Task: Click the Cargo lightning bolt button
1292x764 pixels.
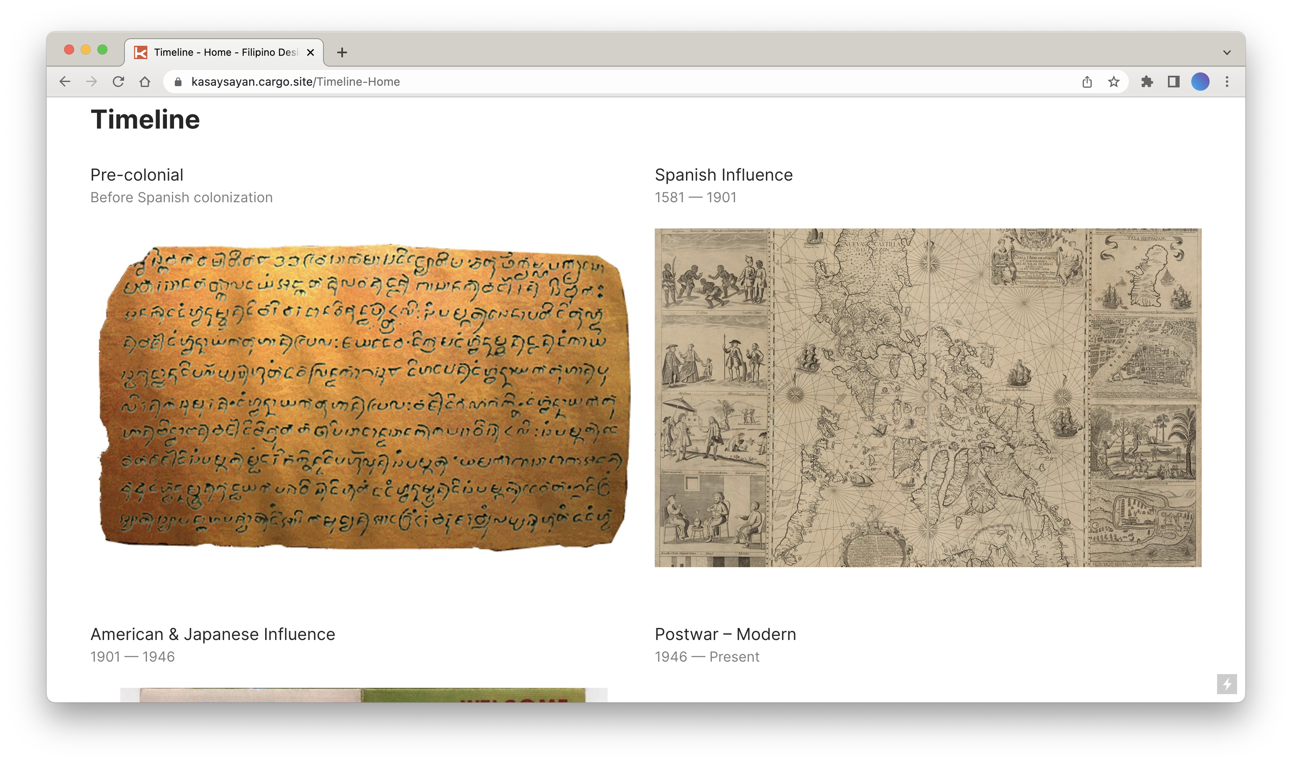Action: (x=1227, y=684)
